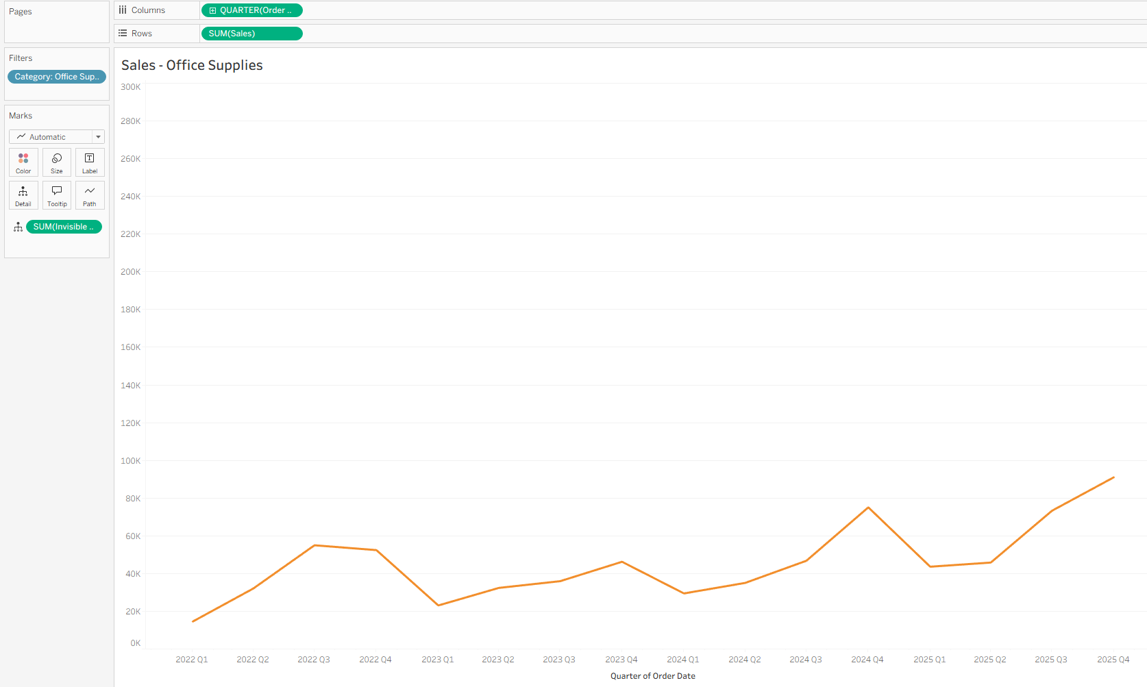Image resolution: width=1147 pixels, height=687 pixels.
Task: Click the Quarter of Order Date axis title
Action: [x=652, y=676]
